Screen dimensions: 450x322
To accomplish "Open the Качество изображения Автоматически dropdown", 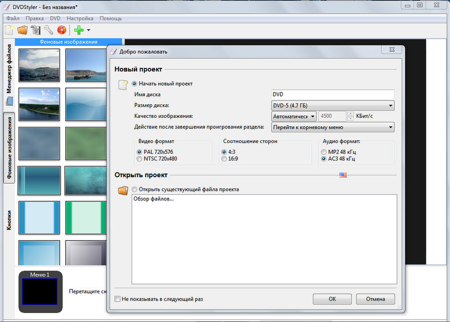I will pos(294,116).
